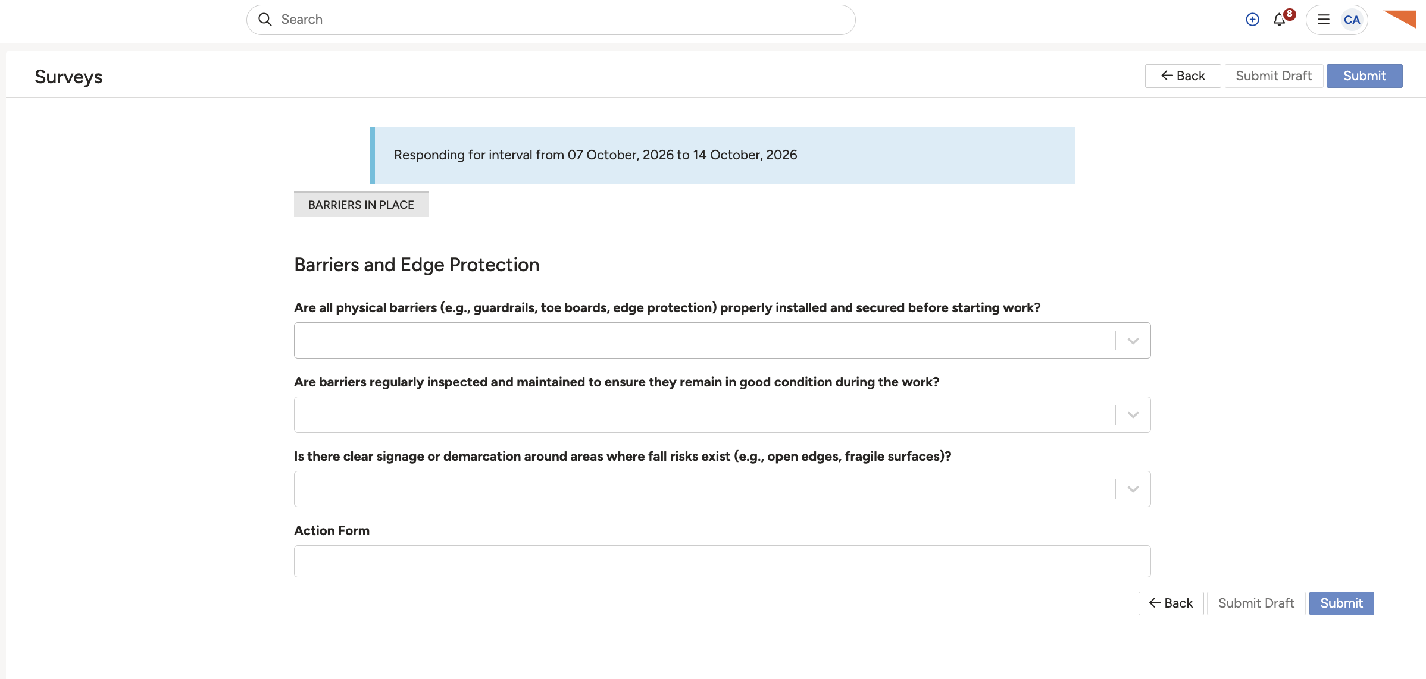Open the barriers inspected question select box
The image size is (1426, 679).
tap(722, 415)
